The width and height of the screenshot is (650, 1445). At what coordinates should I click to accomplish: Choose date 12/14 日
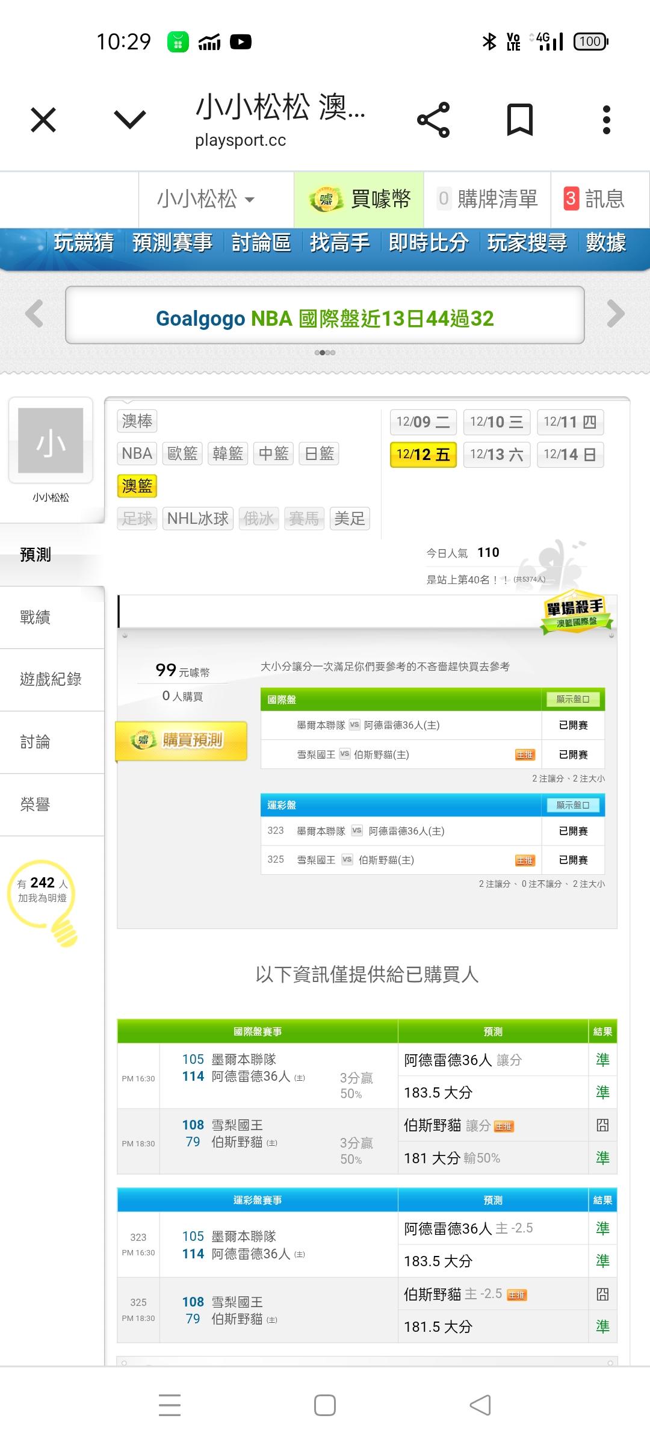(570, 455)
